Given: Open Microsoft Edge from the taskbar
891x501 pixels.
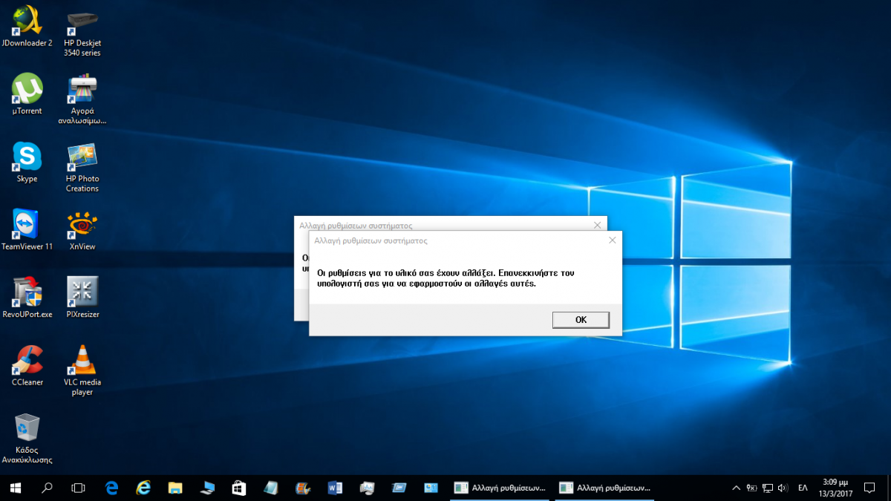Looking at the screenshot, I should (x=112, y=488).
